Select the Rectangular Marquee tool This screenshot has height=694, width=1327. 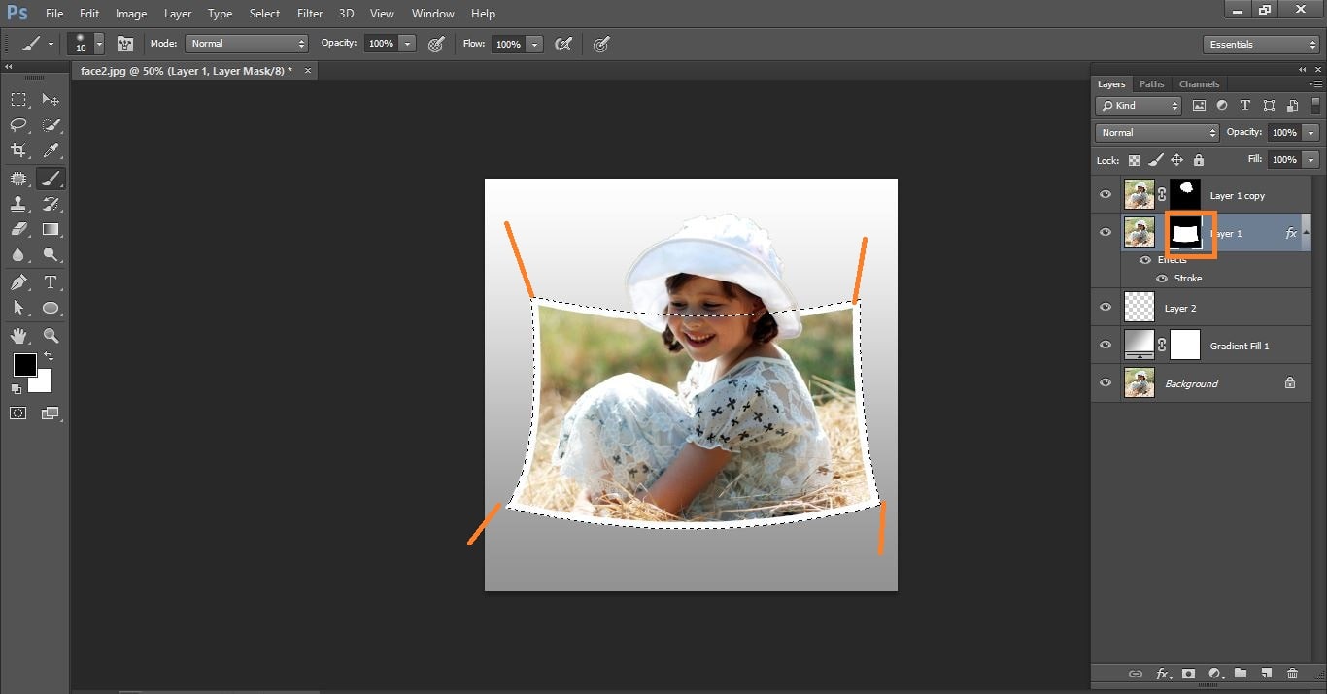(x=18, y=100)
